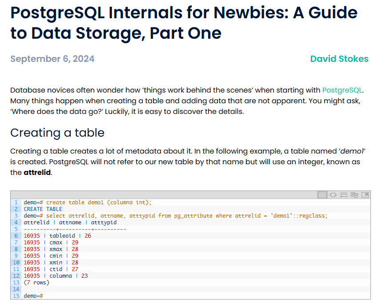Click line number 10 in the code gutter
Screen dimensions: 378x304
click(16, 263)
